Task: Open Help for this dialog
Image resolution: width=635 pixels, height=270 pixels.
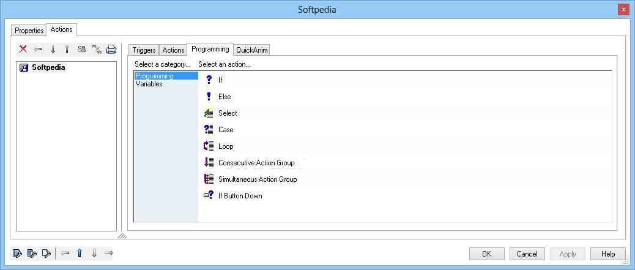Action: click(x=608, y=254)
